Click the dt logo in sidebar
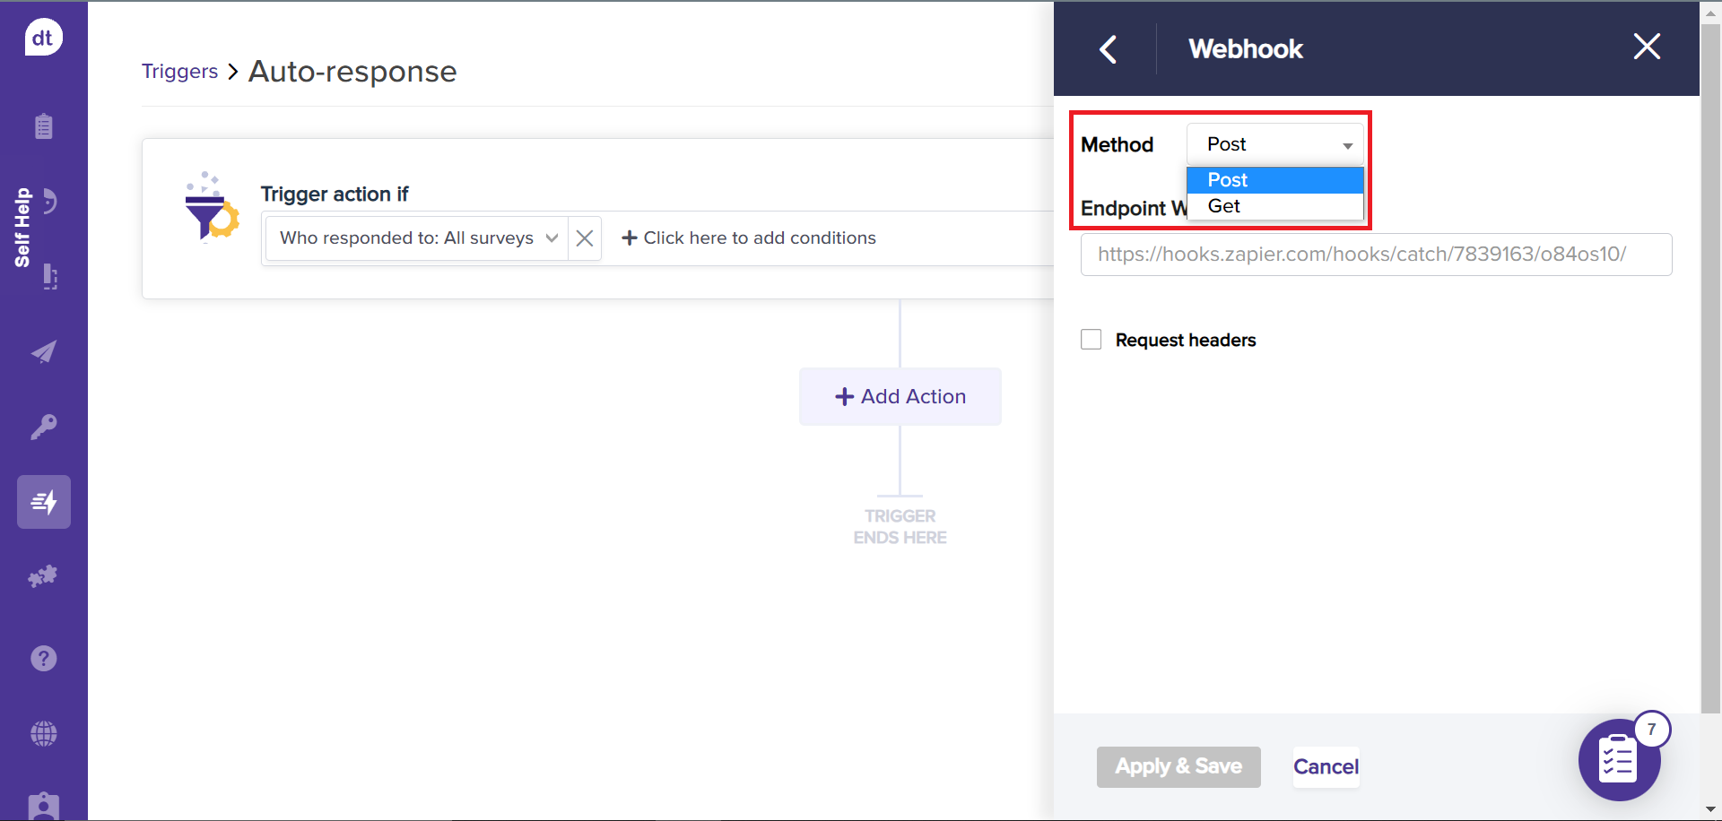The height and width of the screenshot is (821, 1722). pos(43,38)
